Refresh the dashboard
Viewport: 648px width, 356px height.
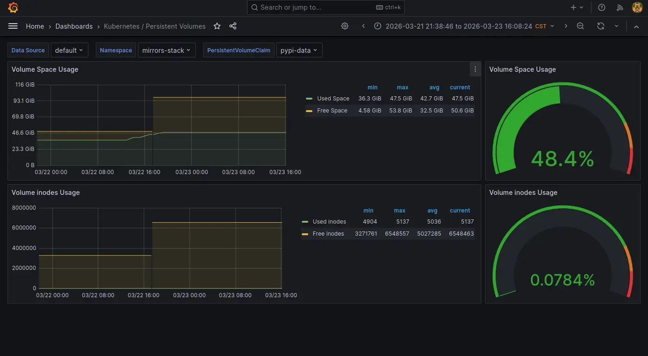[600, 26]
